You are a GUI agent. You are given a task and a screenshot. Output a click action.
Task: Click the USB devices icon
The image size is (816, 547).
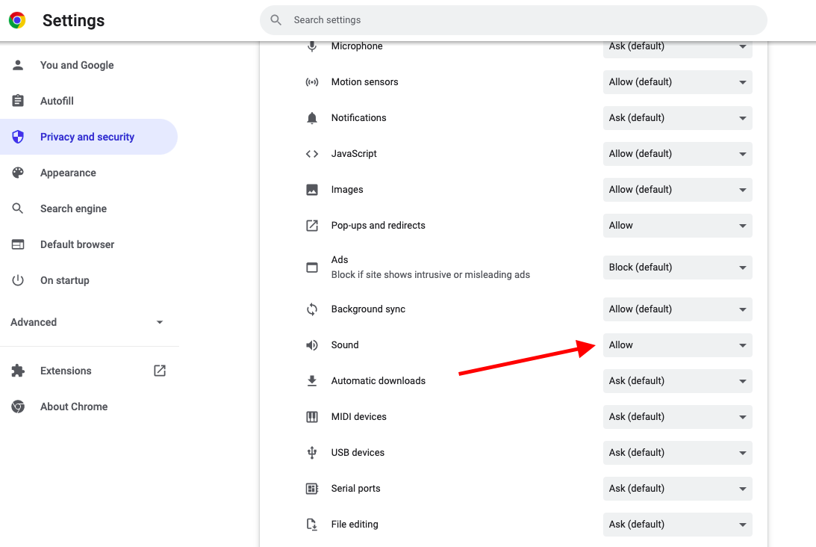coord(311,452)
